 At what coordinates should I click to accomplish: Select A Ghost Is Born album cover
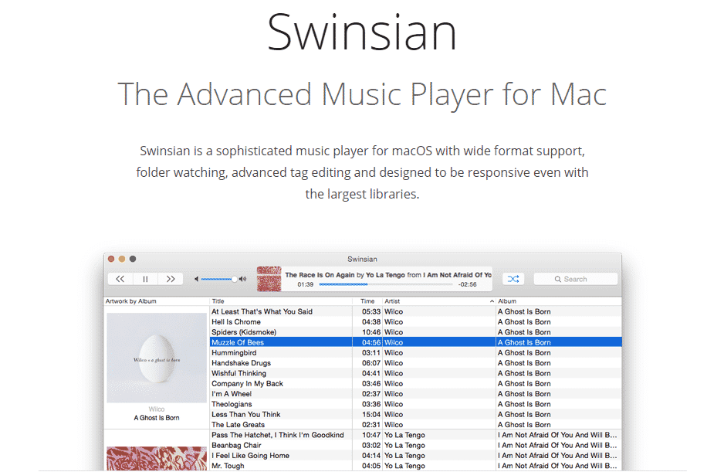tap(157, 358)
